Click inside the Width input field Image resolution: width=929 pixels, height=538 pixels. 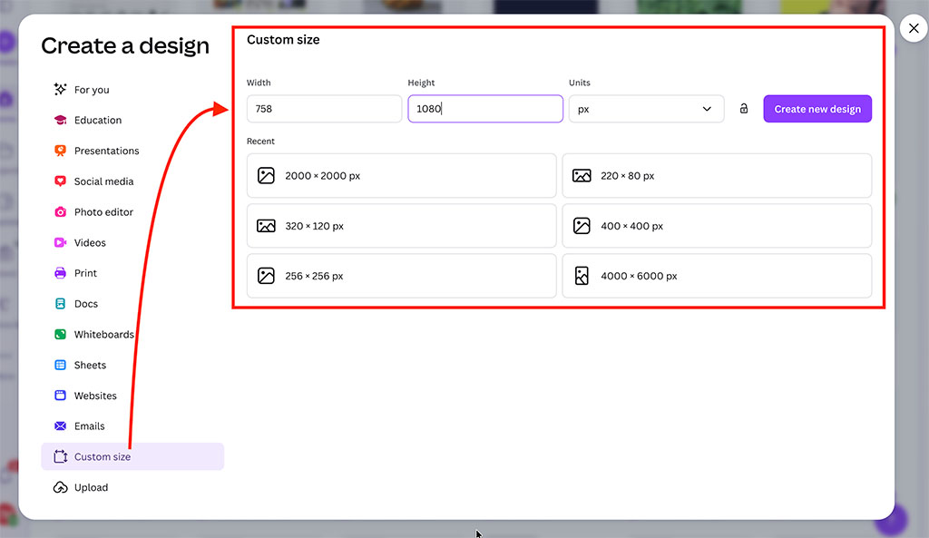324,108
